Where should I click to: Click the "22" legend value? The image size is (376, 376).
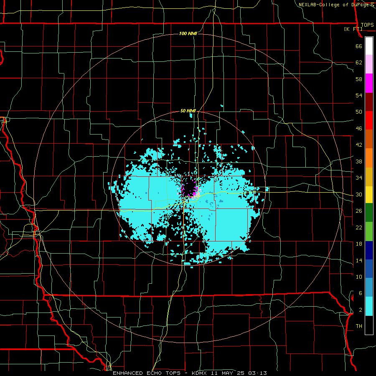[x=359, y=227]
